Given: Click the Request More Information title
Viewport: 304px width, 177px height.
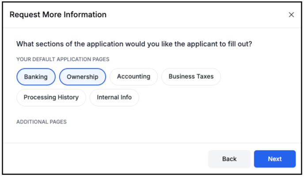Looking at the screenshot, I should tap(58, 15).
